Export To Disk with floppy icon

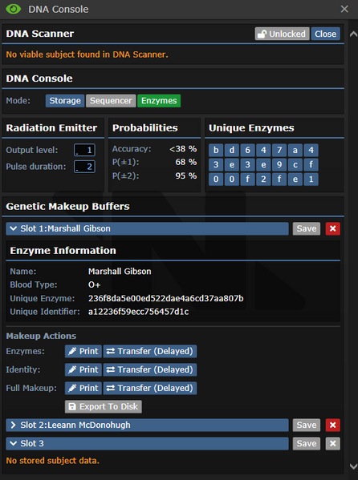coord(103,406)
